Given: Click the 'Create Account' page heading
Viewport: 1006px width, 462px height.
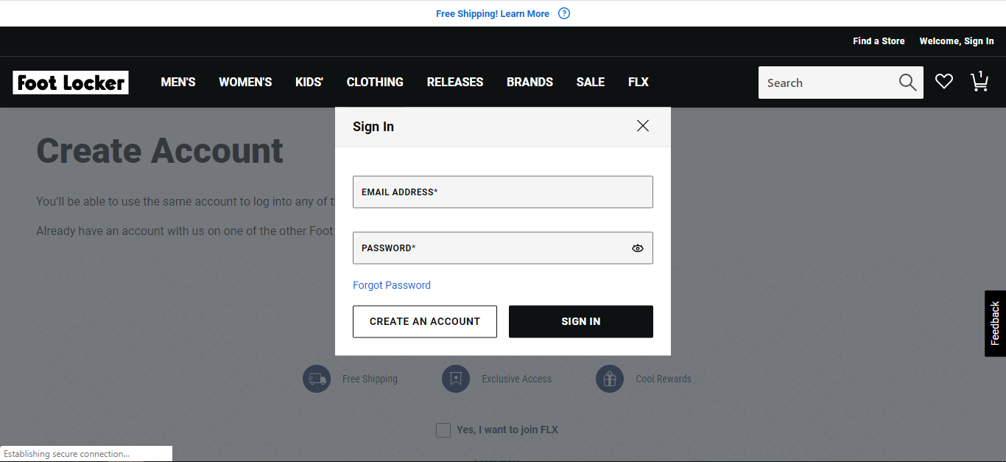Looking at the screenshot, I should [x=160, y=151].
